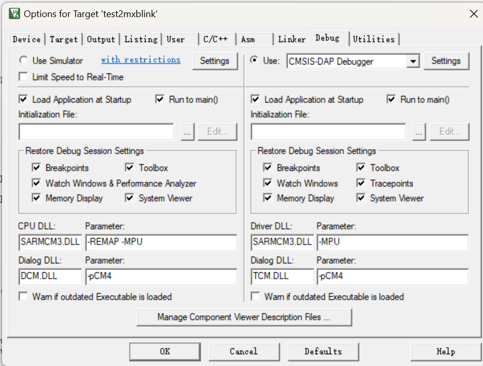This screenshot has width=483, height=366.
Task: Click the driver -MPU parameter field
Action: tap(393, 242)
